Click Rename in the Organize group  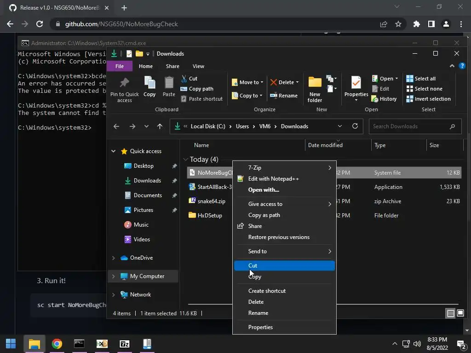[x=284, y=96]
